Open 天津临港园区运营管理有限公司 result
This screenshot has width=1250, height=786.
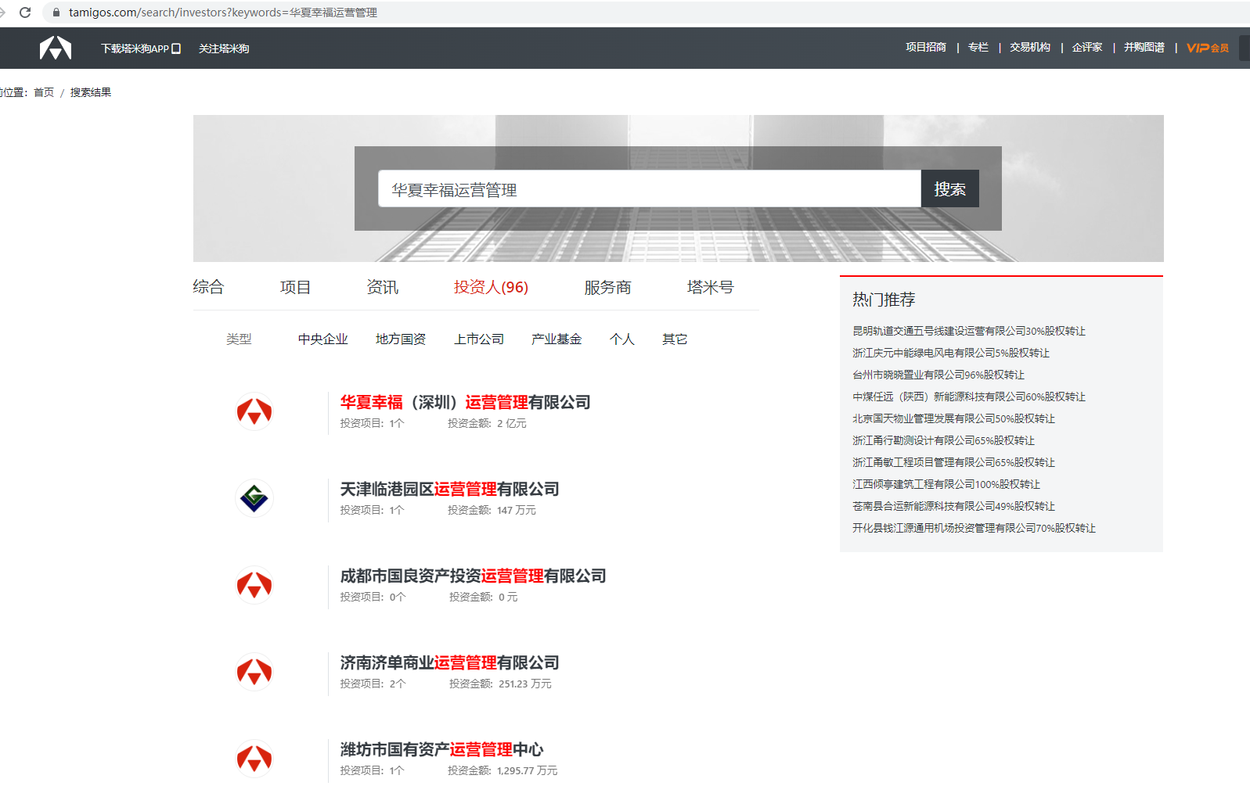coord(449,489)
